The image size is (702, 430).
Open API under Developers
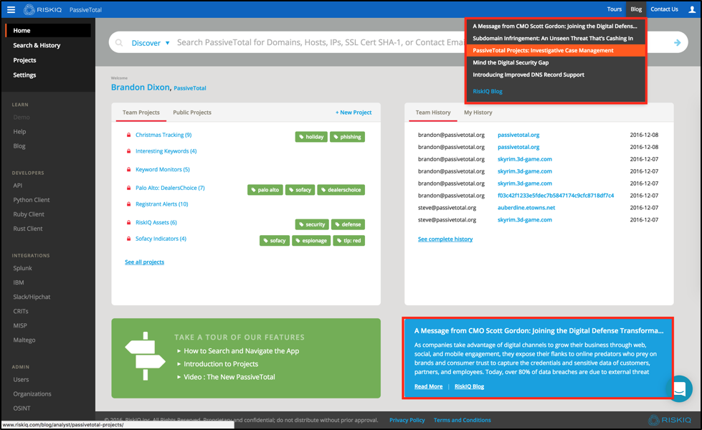(x=17, y=185)
